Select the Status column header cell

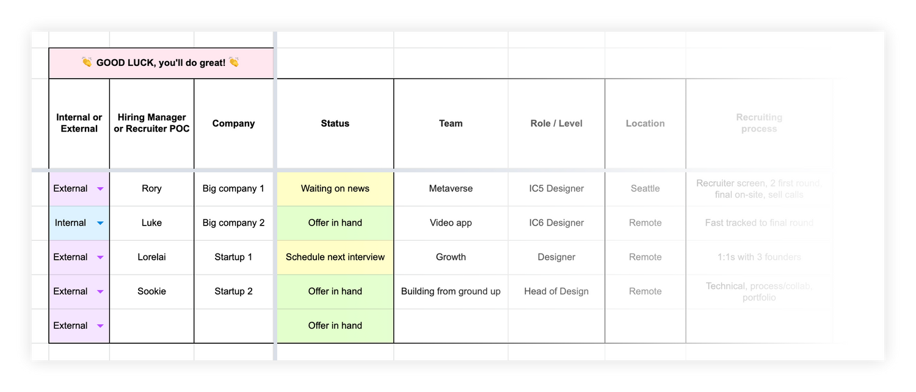click(x=335, y=124)
